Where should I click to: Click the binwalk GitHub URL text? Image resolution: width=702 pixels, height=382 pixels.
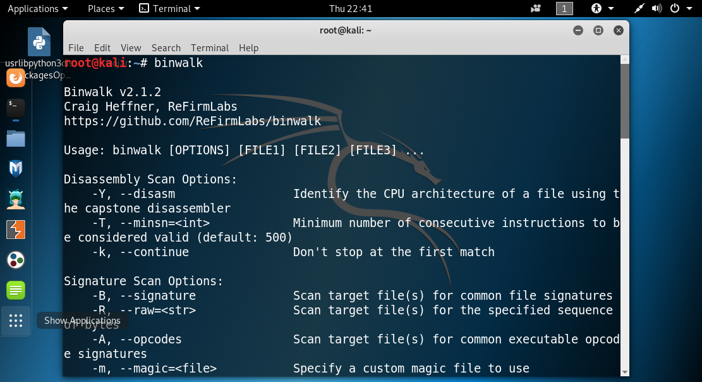click(193, 121)
